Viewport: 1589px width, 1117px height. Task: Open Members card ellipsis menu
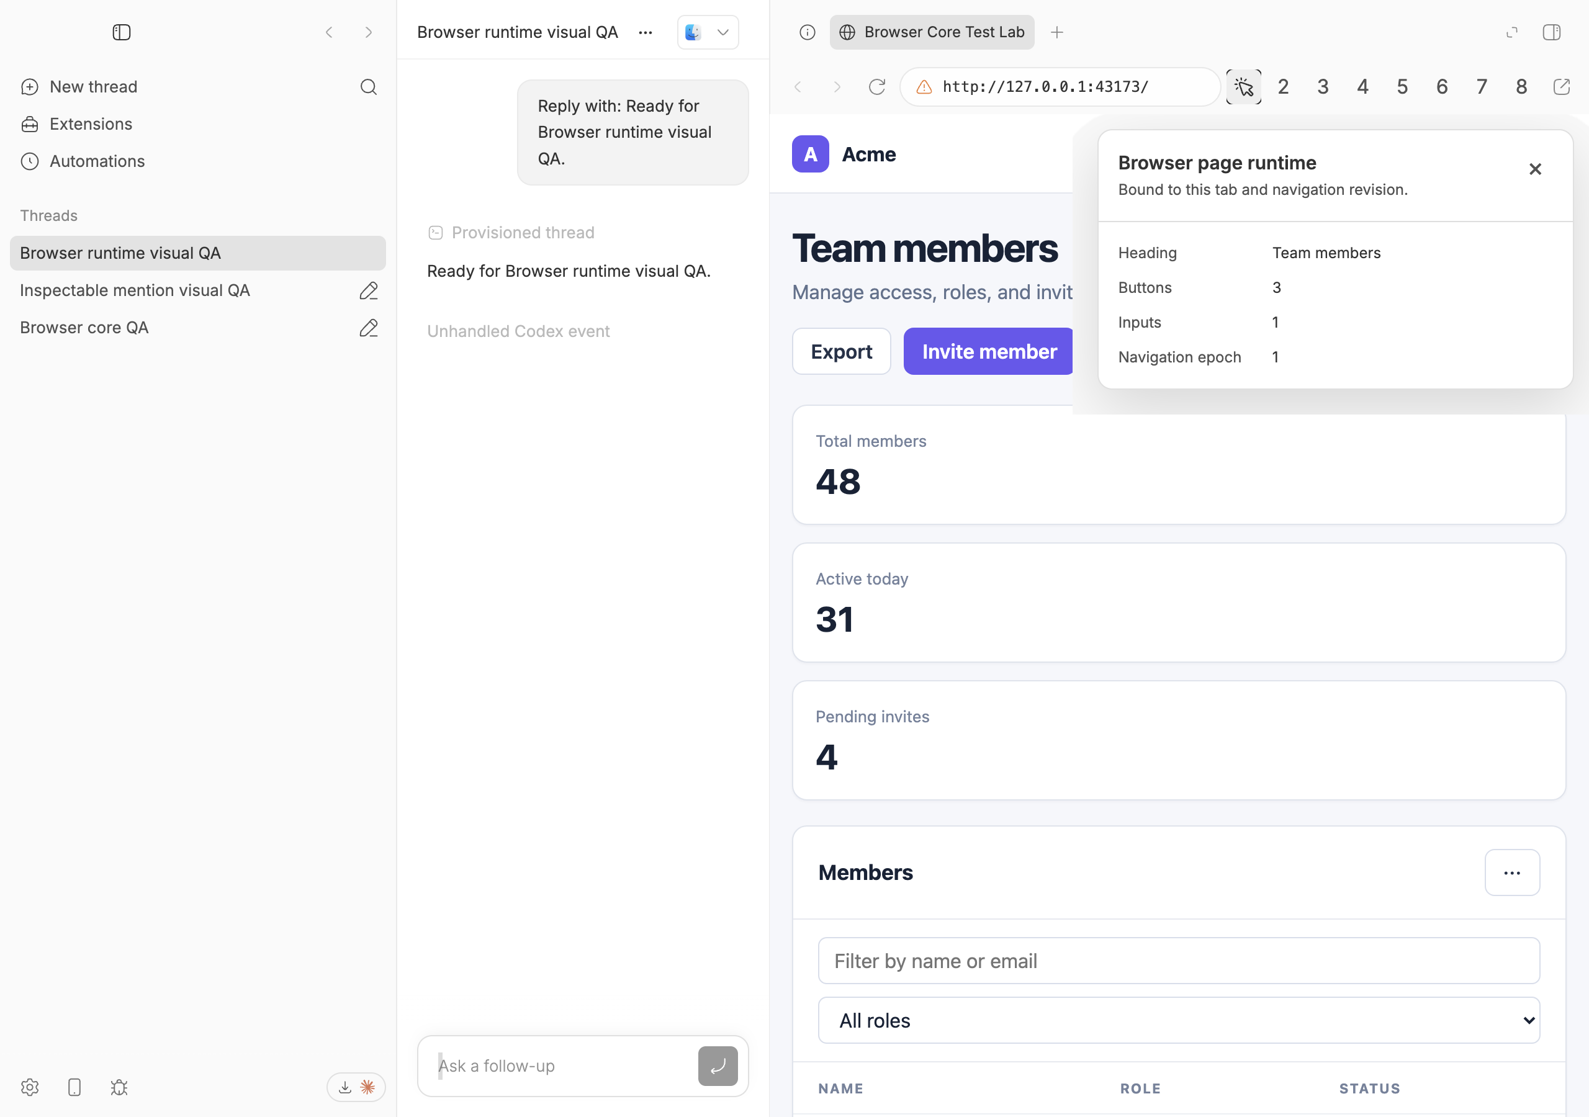click(1511, 872)
